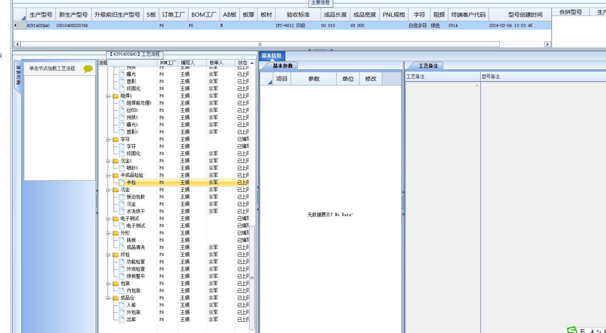The width and height of the screenshot is (606, 333).
Task: Select the 外观检查 process step
Action: click(136, 269)
